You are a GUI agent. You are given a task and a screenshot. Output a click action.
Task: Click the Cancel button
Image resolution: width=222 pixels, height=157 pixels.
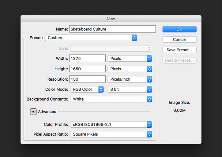[179, 39]
